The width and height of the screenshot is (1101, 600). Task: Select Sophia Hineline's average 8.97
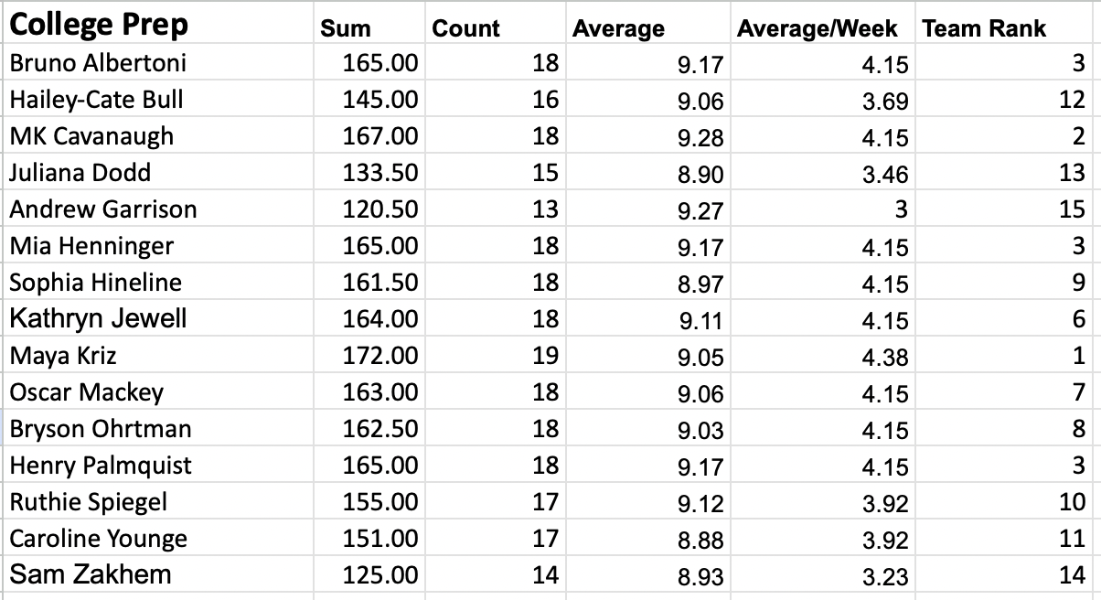[647, 283]
